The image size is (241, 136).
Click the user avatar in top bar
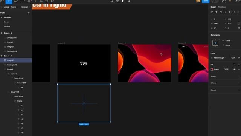click(198, 1)
